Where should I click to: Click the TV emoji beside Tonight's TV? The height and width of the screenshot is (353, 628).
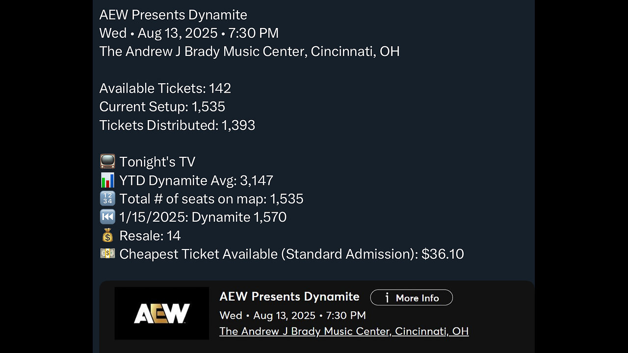click(107, 162)
